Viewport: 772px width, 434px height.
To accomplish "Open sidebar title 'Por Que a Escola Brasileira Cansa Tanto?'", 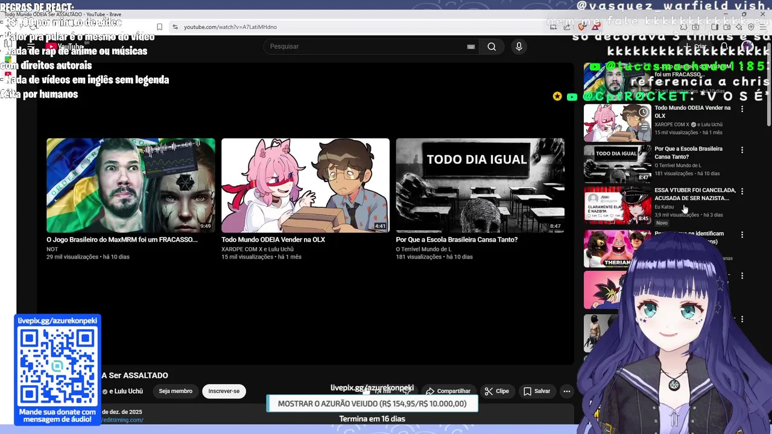I will click(688, 153).
